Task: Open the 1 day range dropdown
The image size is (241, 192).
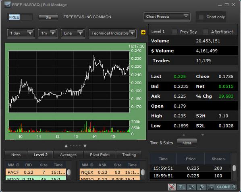Action: 21,33
